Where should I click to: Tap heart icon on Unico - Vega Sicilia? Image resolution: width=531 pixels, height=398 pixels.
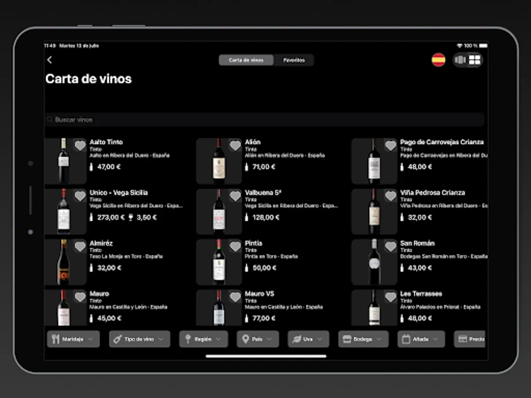pos(80,196)
